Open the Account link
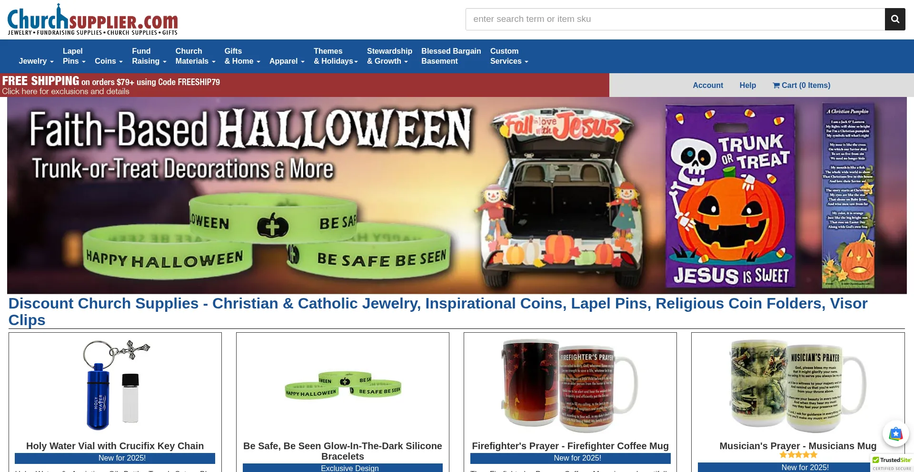Viewport: 914px width, 472px height. click(x=707, y=85)
